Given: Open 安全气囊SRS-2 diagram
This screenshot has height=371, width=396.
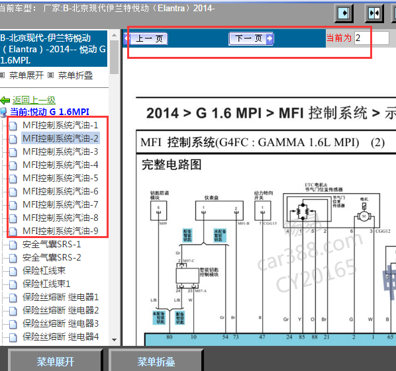Looking at the screenshot, I should click(x=52, y=257).
